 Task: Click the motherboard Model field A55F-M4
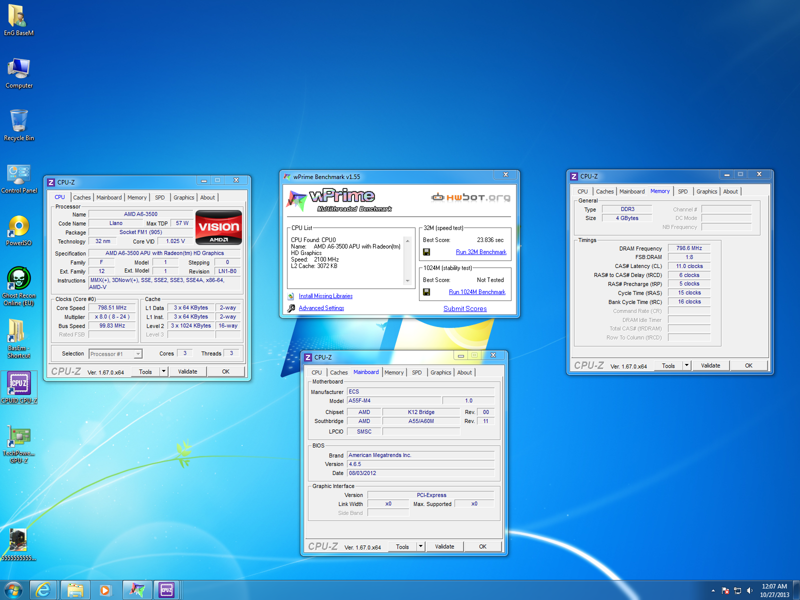point(394,400)
